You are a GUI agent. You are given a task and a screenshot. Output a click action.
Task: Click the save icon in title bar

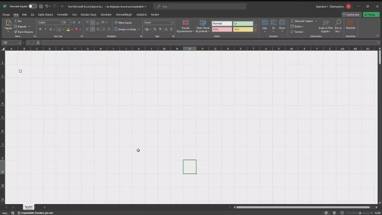[41, 7]
